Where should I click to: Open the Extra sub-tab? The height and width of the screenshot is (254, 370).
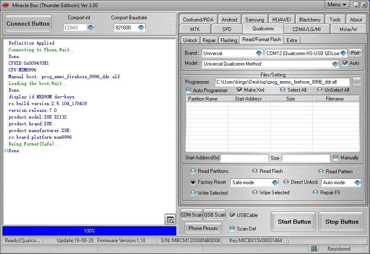[292, 40]
